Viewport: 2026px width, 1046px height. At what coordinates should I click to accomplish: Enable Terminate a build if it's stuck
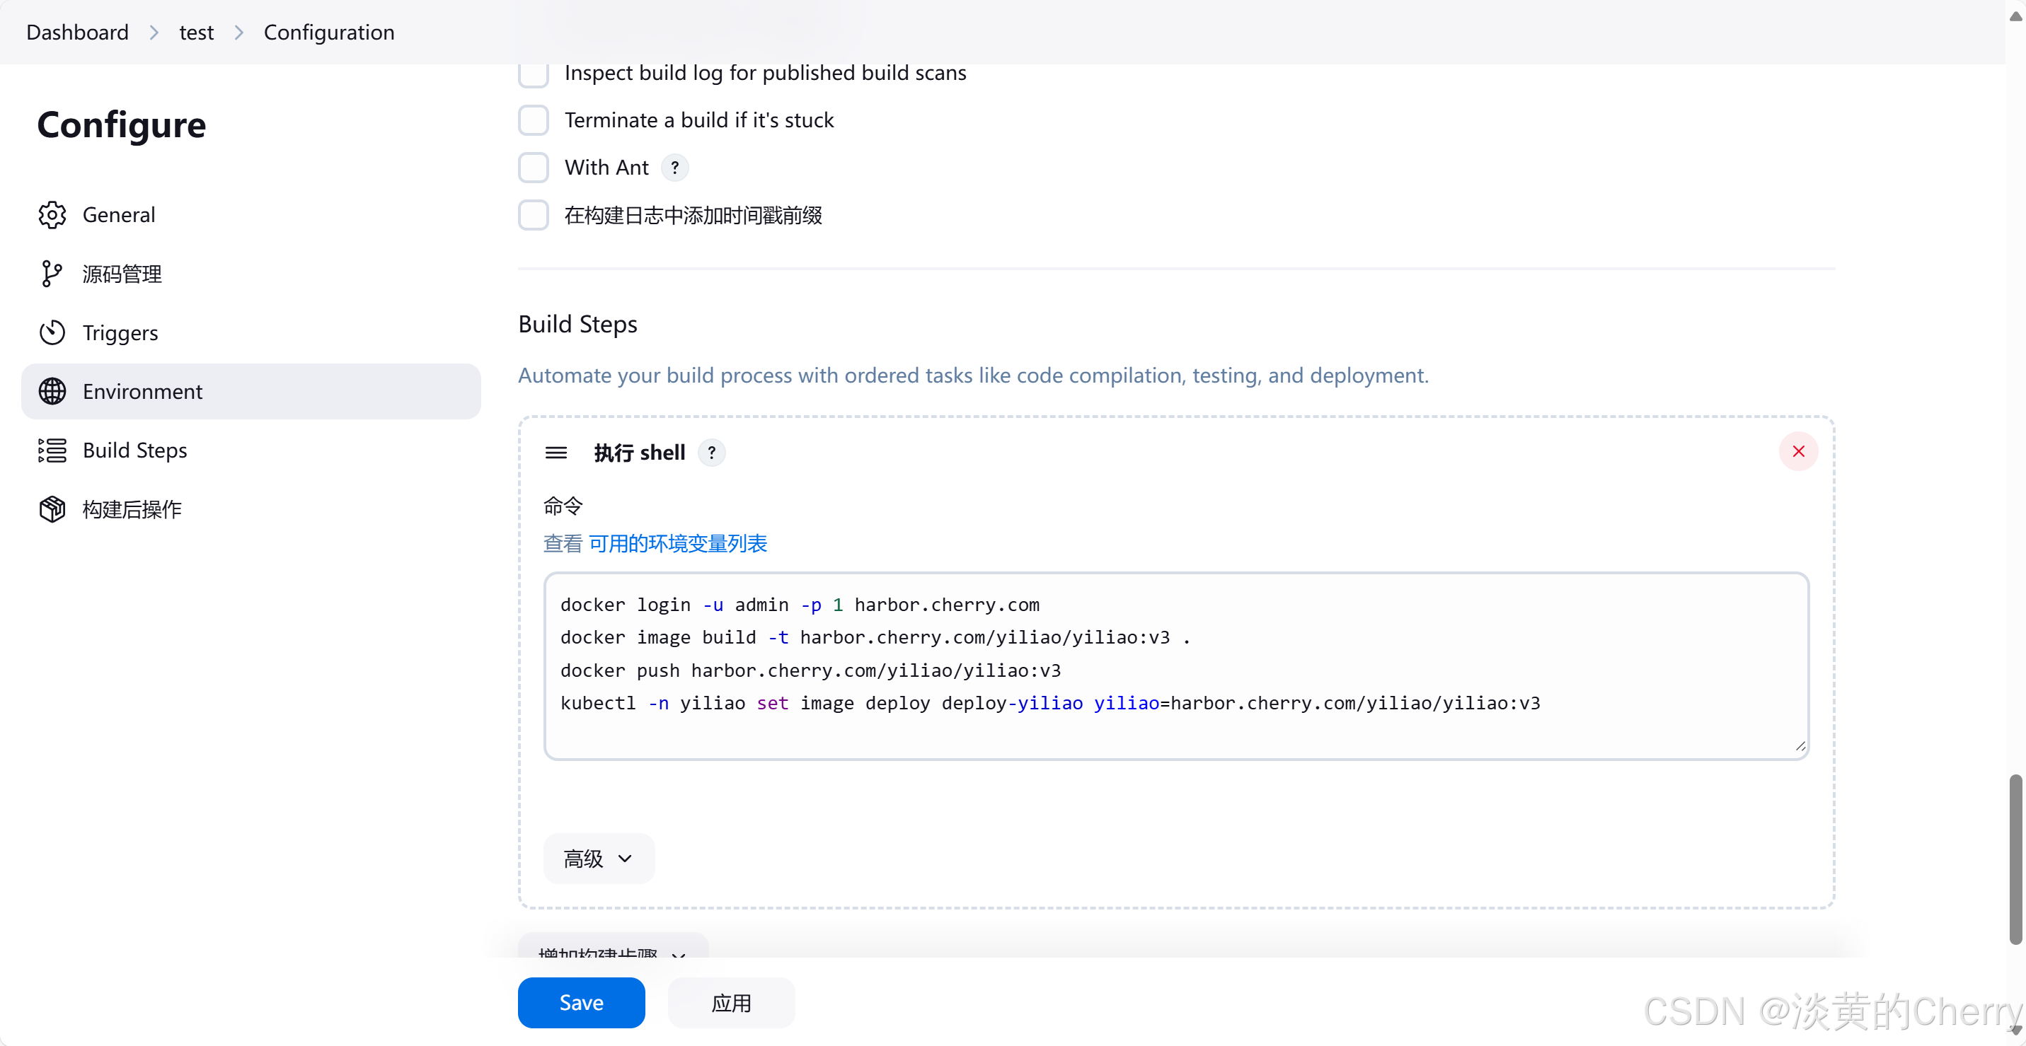point(534,120)
